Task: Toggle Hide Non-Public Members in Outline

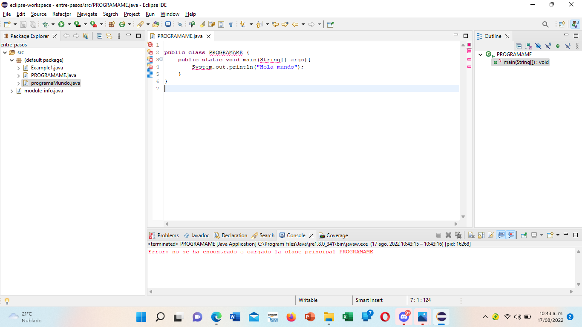Action: point(558,46)
